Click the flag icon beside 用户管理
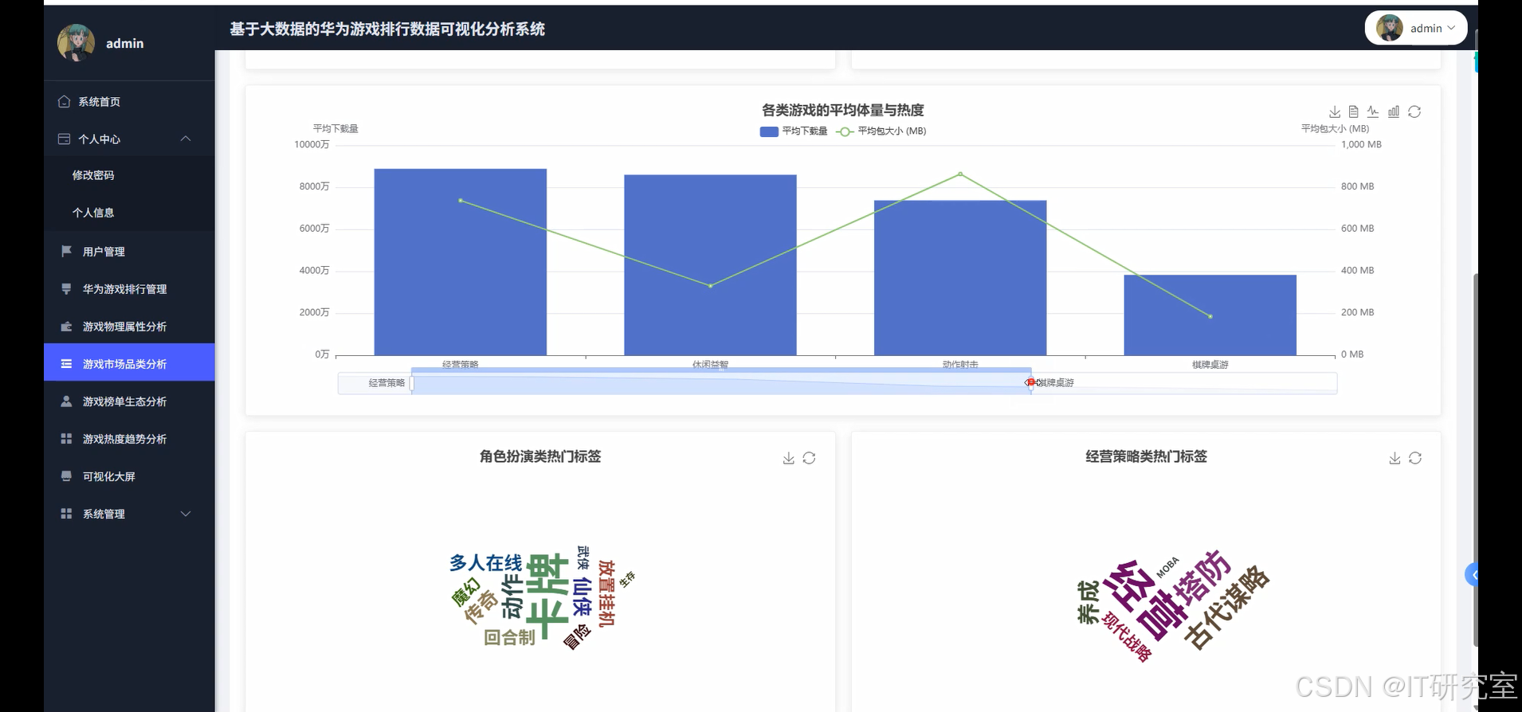 click(67, 252)
